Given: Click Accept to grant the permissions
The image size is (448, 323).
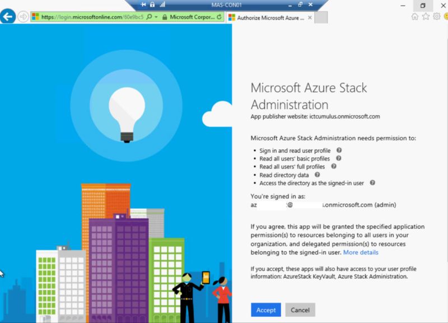Looking at the screenshot, I should [265, 310].
